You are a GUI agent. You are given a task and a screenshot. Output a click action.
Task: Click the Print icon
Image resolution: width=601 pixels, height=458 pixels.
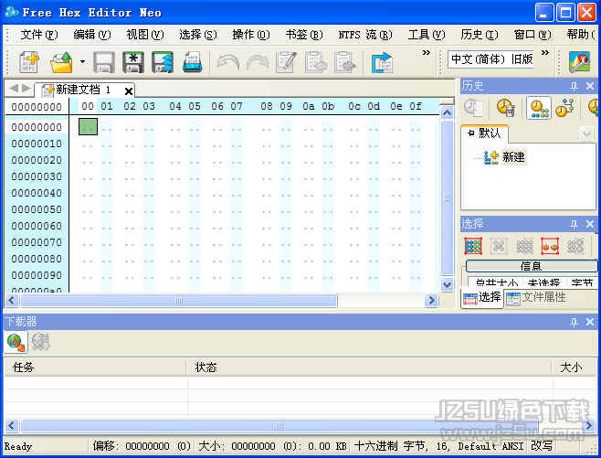[192, 62]
